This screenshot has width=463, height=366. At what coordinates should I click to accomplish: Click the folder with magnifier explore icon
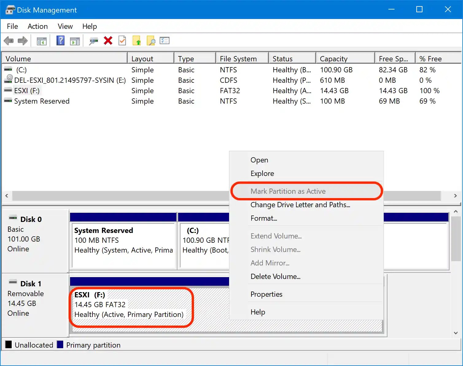151,40
